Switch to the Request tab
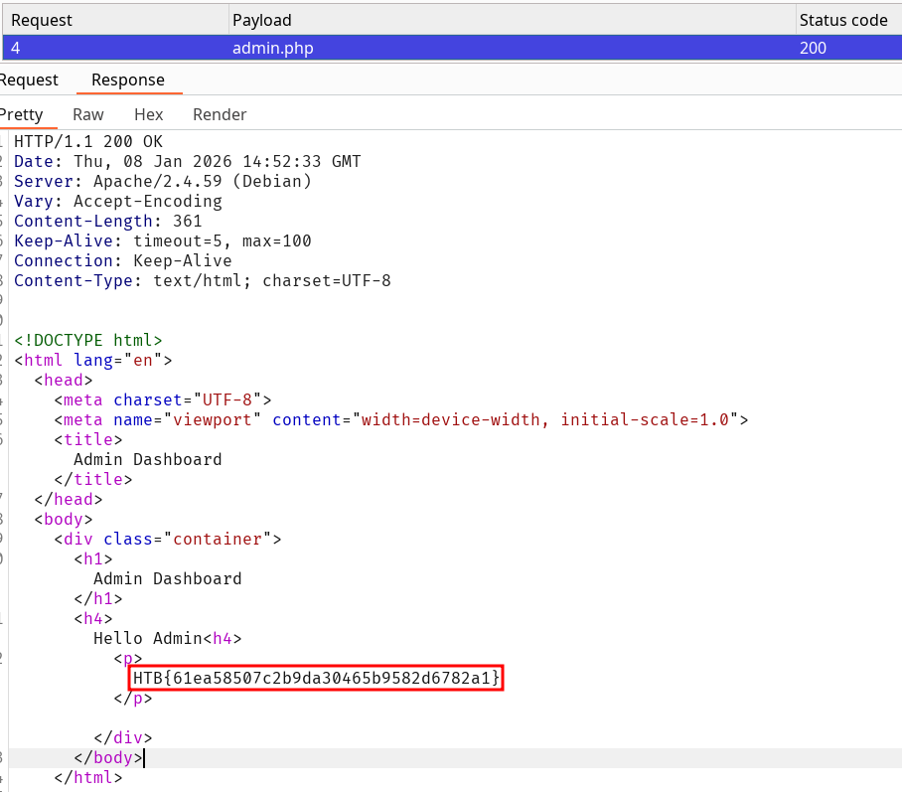 point(29,80)
